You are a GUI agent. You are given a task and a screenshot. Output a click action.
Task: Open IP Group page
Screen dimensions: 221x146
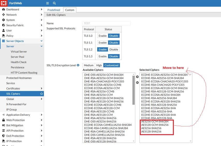11,110
